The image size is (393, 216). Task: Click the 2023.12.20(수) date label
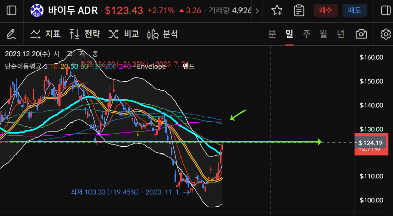(27, 54)
